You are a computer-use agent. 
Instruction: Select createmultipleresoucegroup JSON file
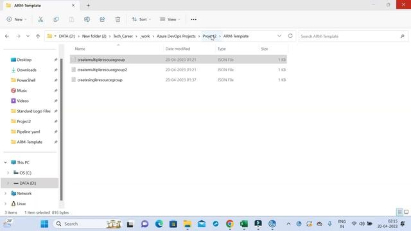(179, 60)
